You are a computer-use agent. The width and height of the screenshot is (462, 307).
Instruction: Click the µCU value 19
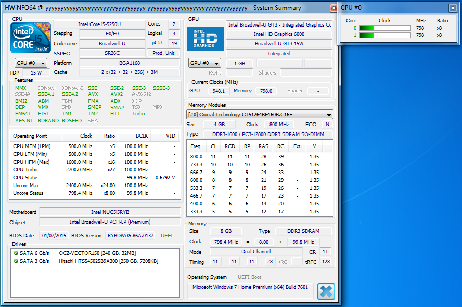coord(174,44)
